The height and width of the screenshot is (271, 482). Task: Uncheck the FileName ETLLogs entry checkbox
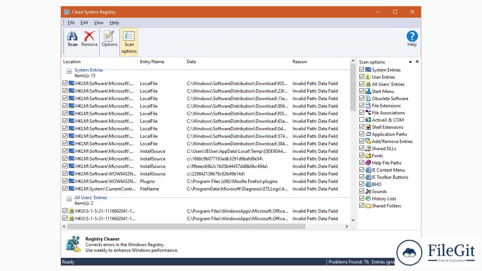[65, 189]
